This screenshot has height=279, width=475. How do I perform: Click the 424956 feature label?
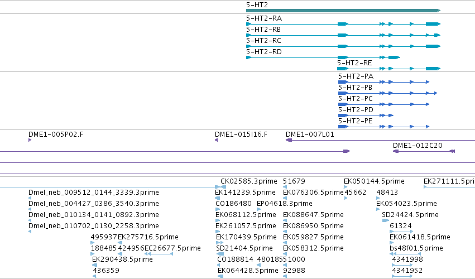[x=131, y=249]
